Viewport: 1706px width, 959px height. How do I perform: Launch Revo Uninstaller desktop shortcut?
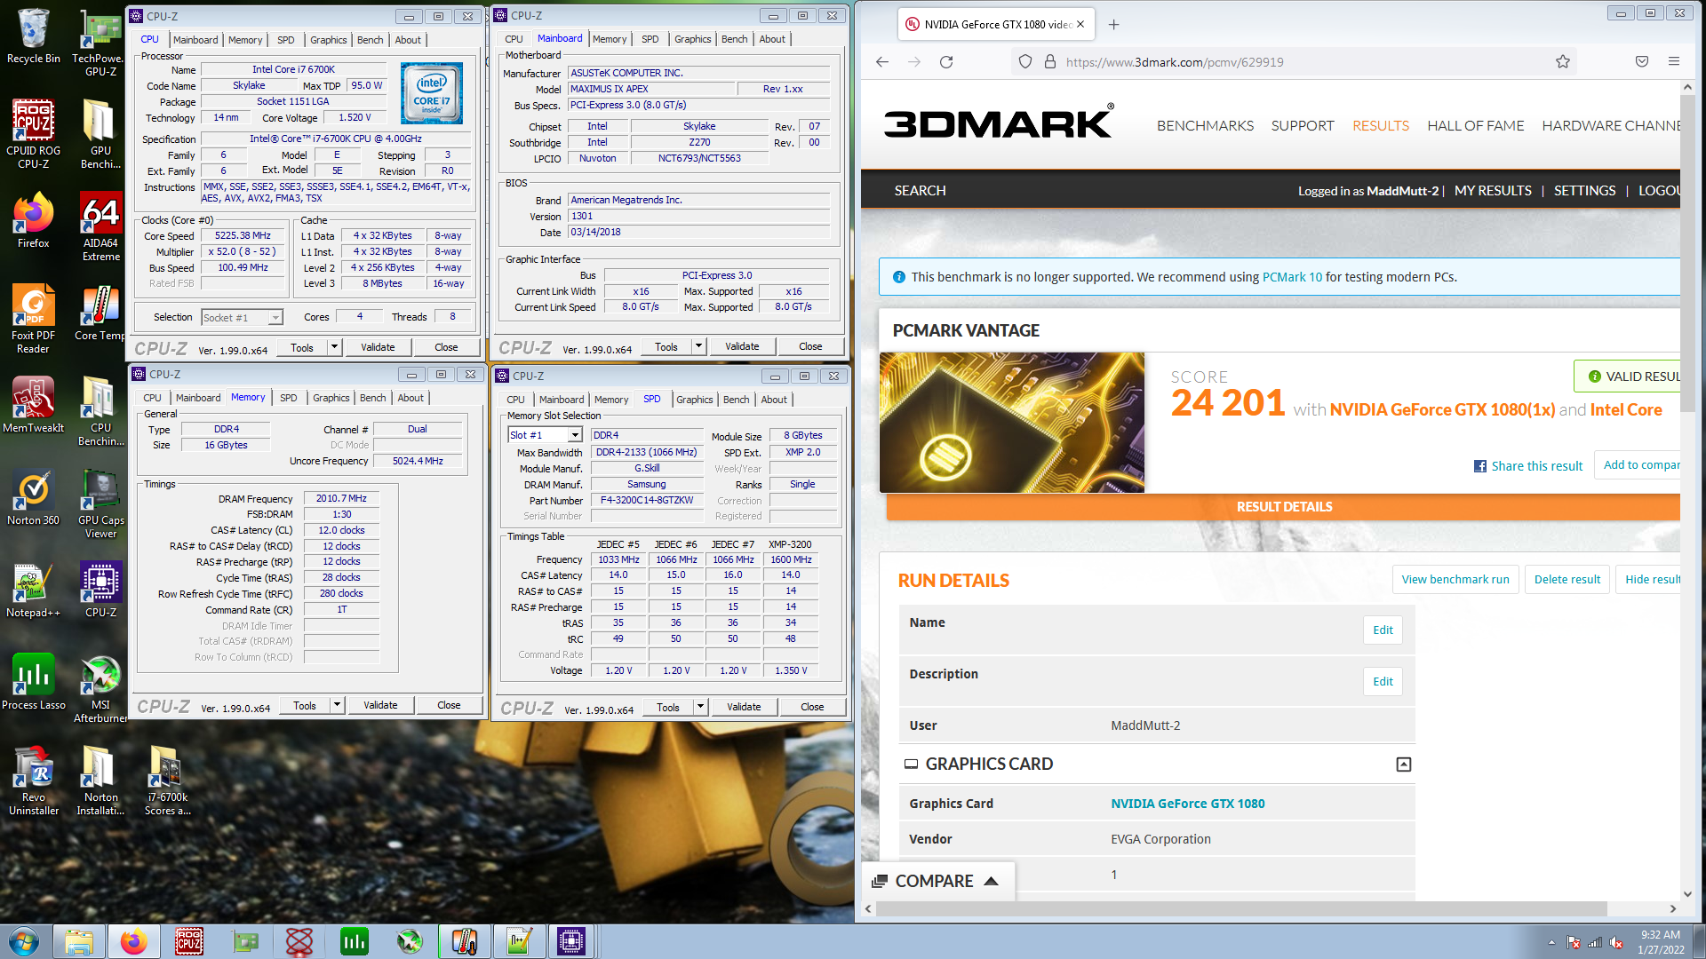pyautogui.click(x=33, y=780)
